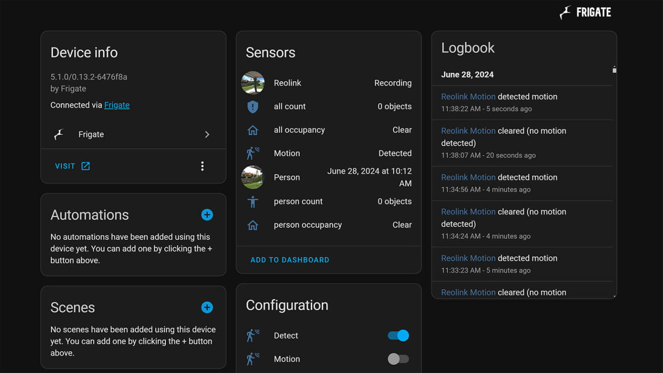The image size is (663, 373).
Task: Open the Reolink camera thumbnail
Action: [253, 83]
